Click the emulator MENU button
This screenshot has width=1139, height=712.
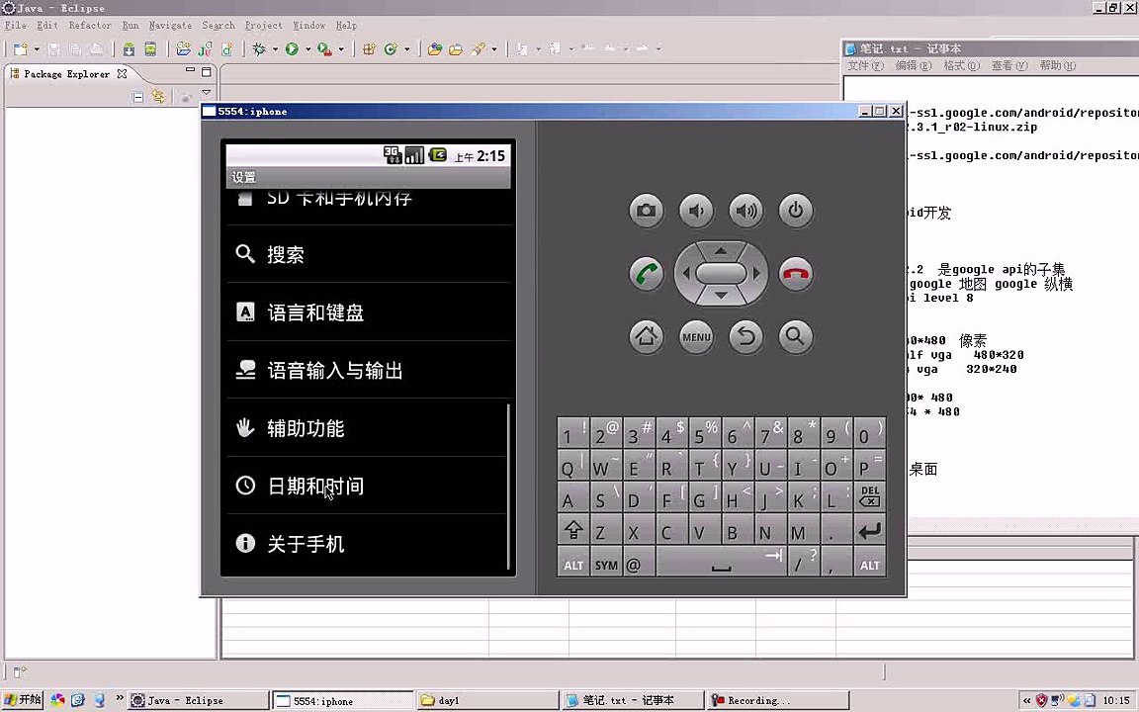pyautogui.click(x=696, y=336)
